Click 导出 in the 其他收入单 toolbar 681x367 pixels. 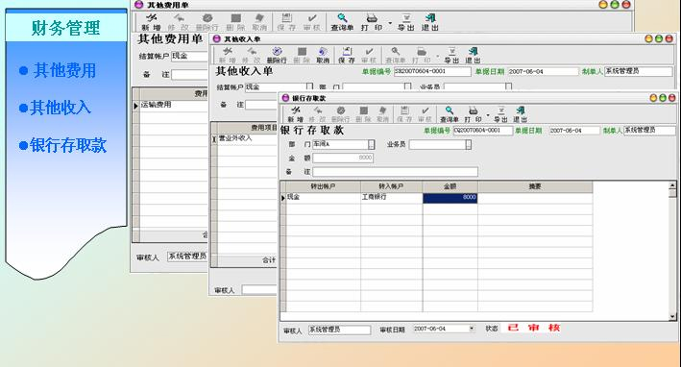(451, 56)
